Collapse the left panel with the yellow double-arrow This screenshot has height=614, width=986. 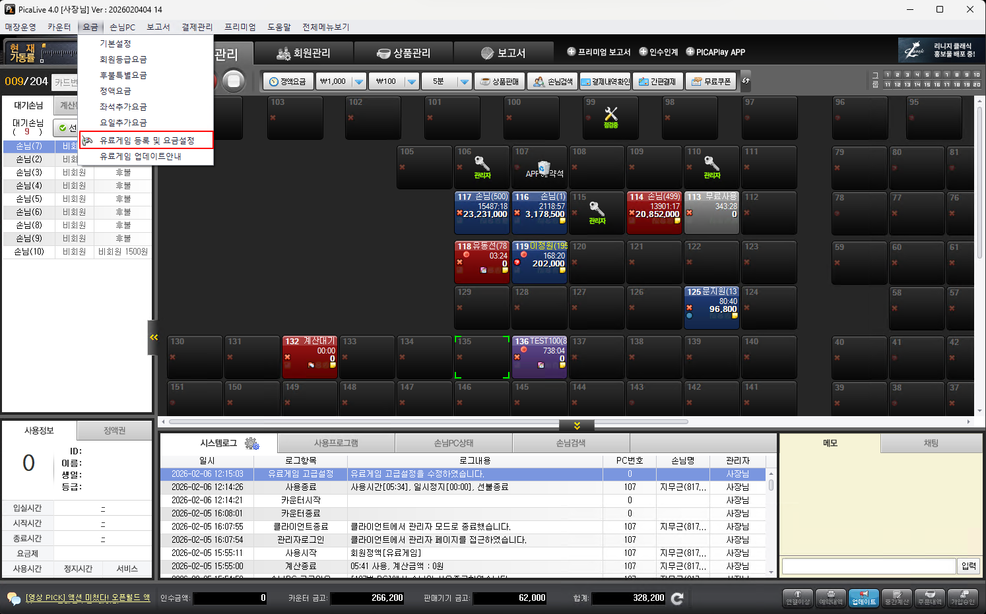click(x=154, y=337)
